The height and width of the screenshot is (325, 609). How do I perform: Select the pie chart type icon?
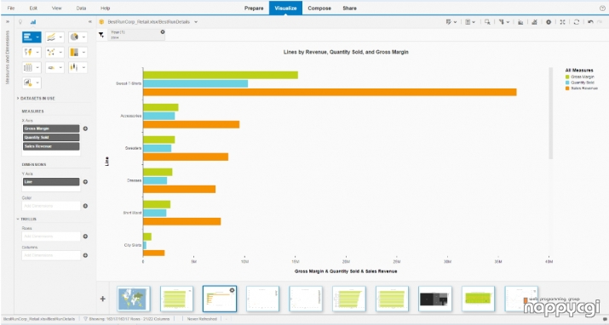[74, 37]
